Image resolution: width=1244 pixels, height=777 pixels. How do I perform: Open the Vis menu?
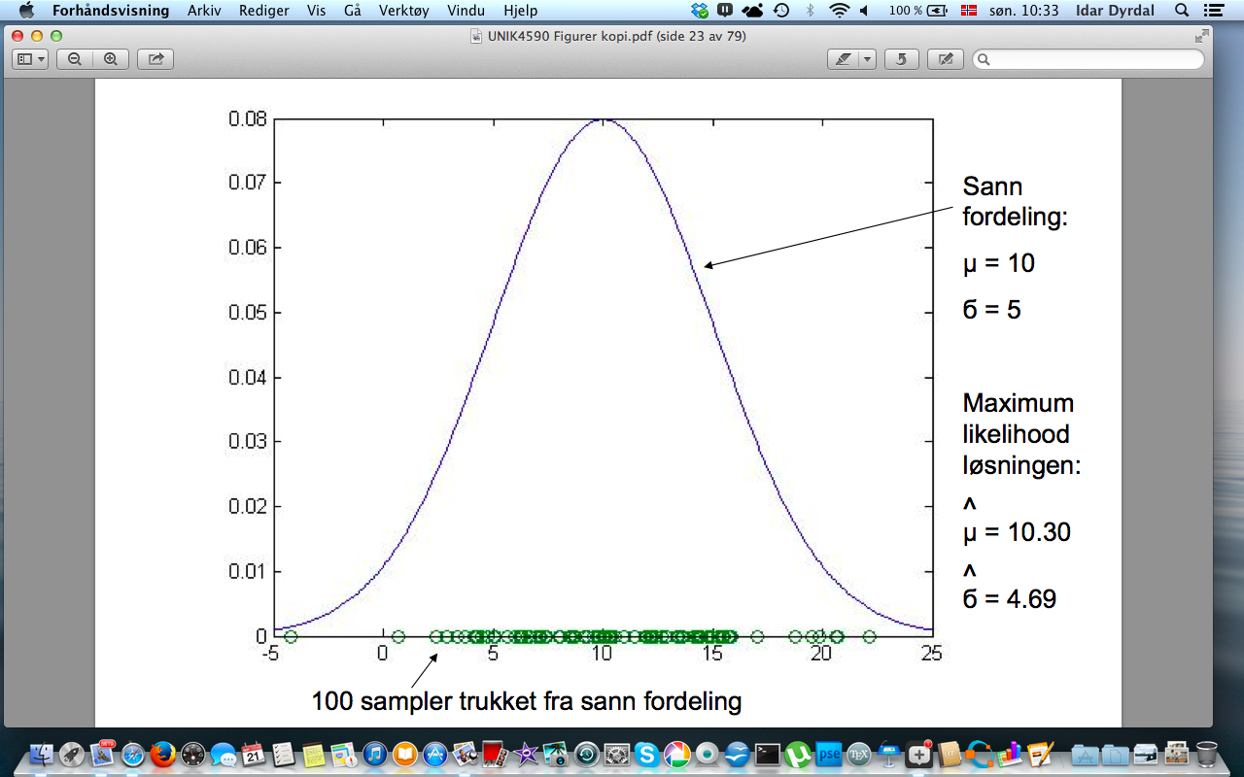pyautogui.click(x=317, y=11)
